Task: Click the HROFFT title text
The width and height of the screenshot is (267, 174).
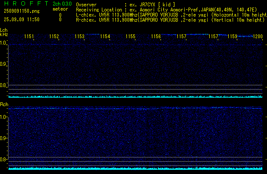Action: pos(26,3)
